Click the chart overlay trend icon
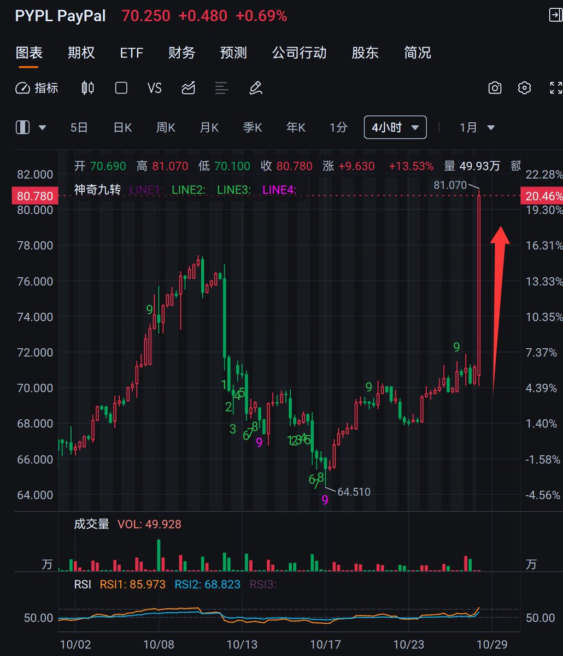Image resolution: width=563 pixels, height=656 pixels. (189, 88)
